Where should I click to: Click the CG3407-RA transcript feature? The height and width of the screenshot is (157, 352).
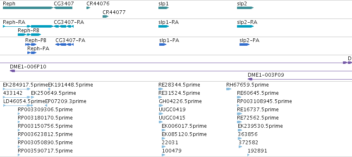click(x=64, y=26)
